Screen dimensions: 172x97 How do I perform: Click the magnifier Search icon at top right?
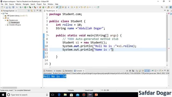162,7
